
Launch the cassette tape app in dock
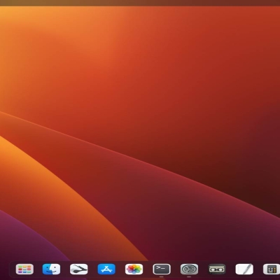point(217,269)
